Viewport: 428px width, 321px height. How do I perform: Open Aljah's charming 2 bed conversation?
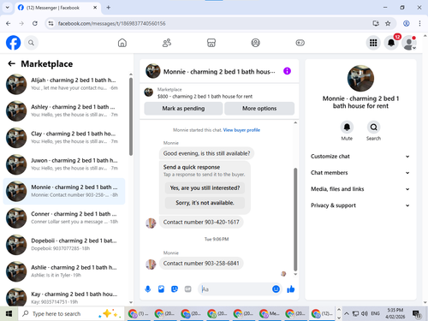click(64, 84)
